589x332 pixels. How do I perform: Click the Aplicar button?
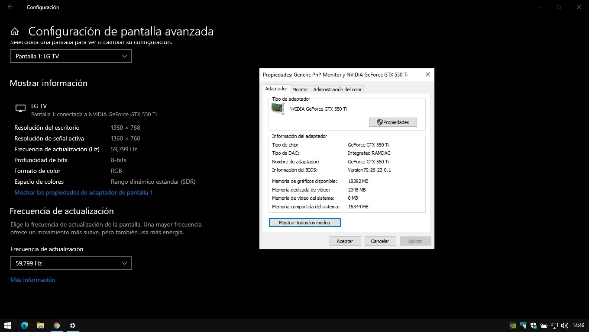point(415,241)
